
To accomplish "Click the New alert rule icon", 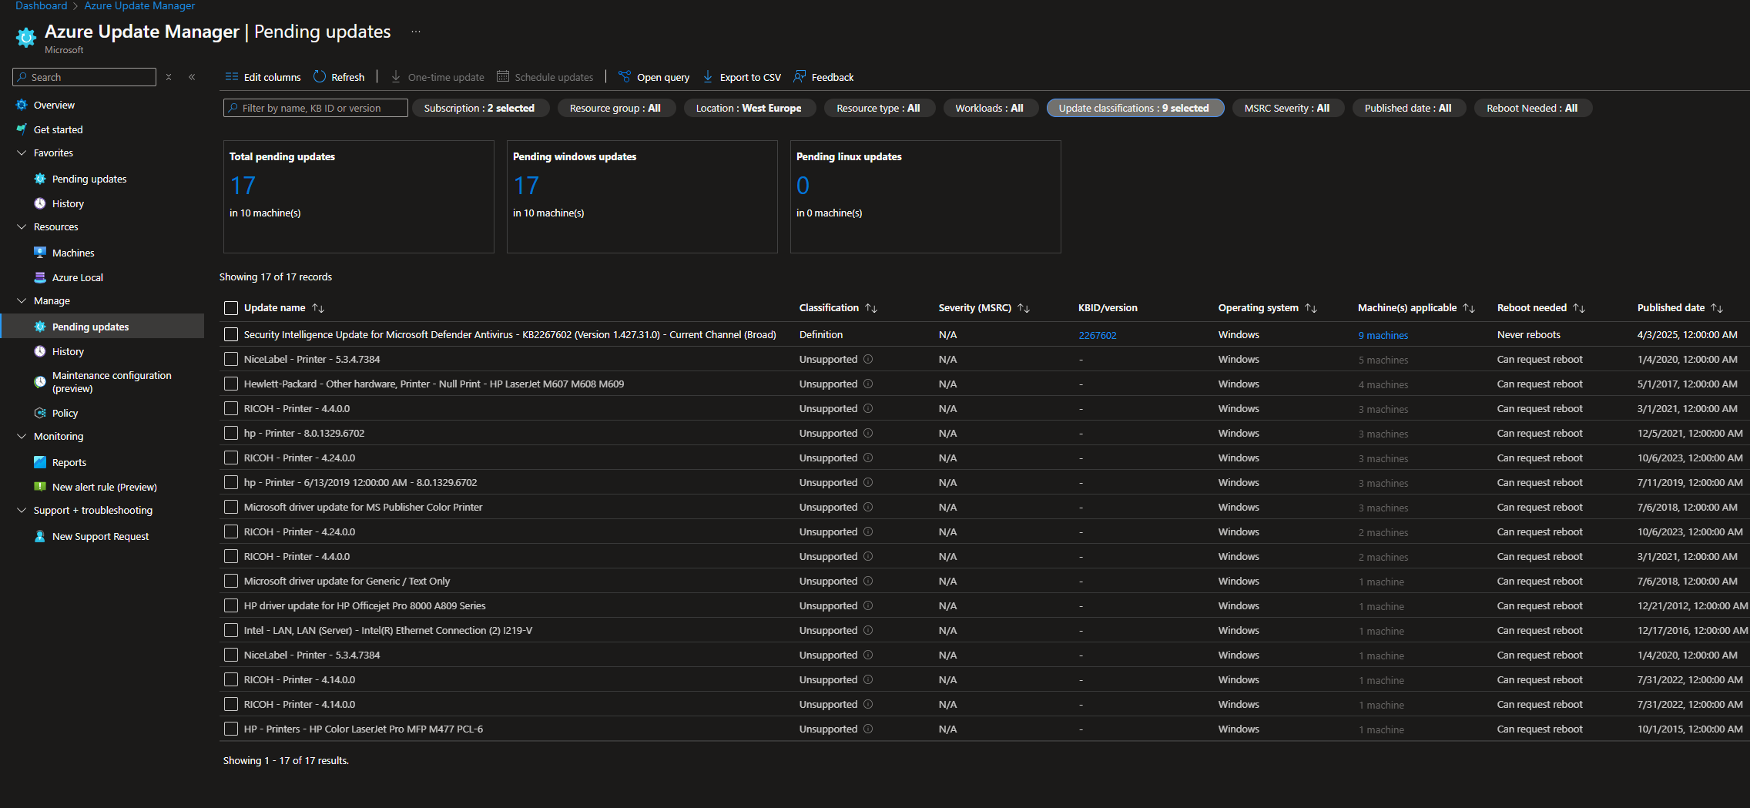I will [40, 487].
